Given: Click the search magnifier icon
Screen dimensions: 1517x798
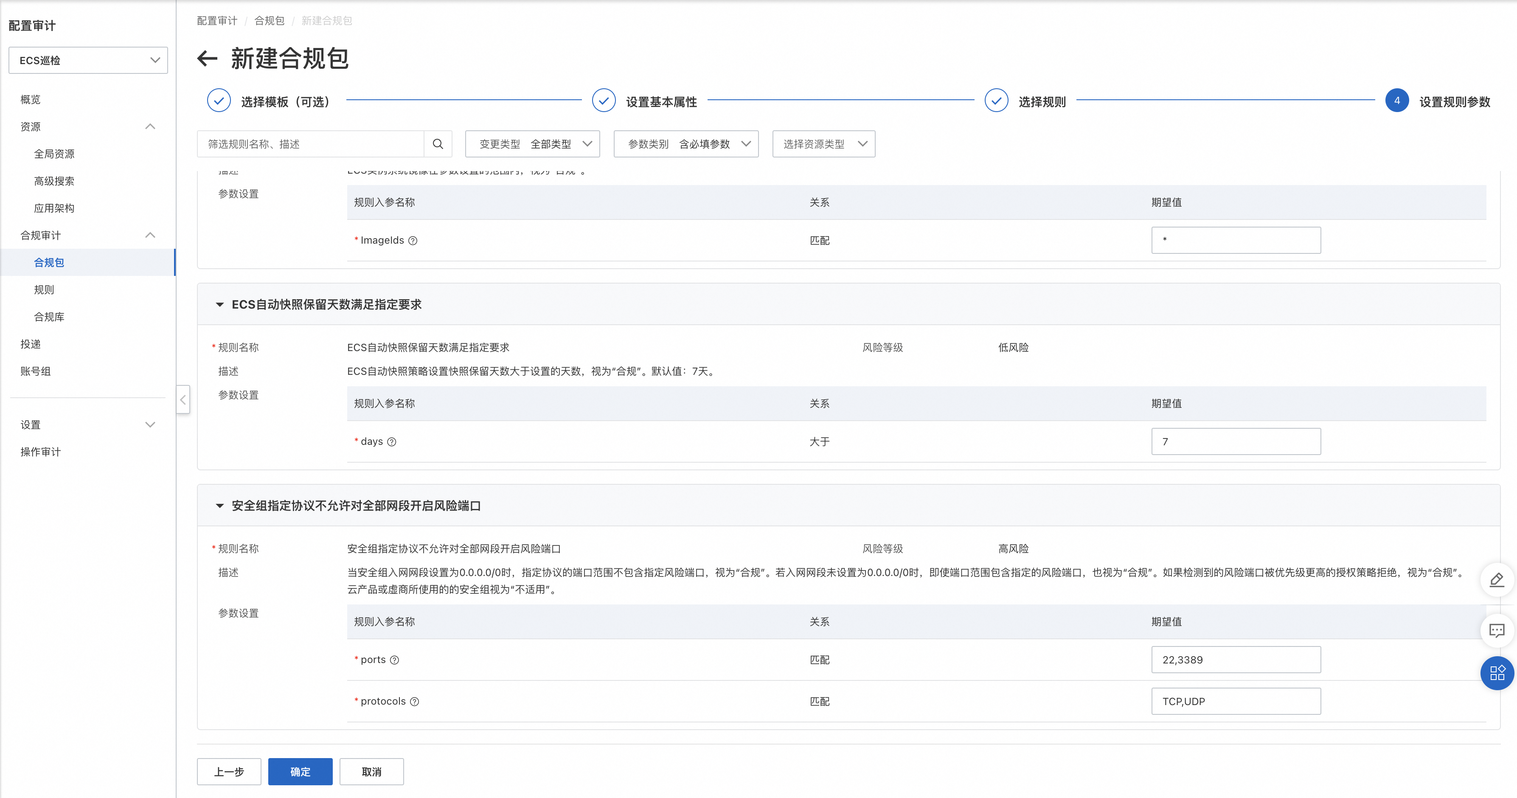Looking at the screenshot, I should click(438, 144).
